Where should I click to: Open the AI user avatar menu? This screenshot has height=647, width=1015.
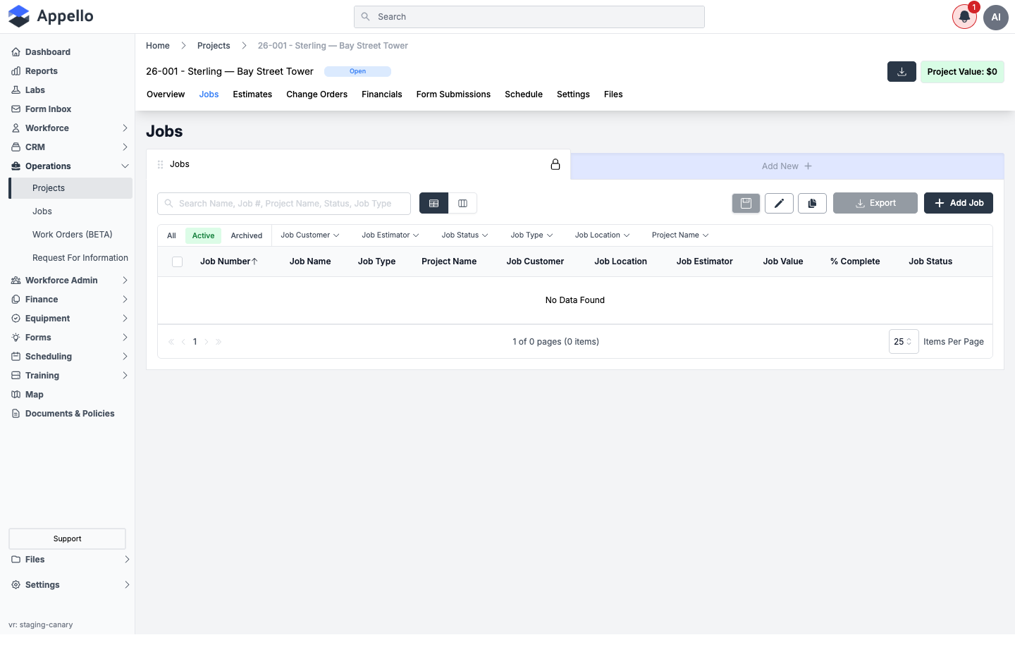pos(996,17)
